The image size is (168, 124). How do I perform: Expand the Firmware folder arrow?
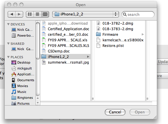coord(143,34)
